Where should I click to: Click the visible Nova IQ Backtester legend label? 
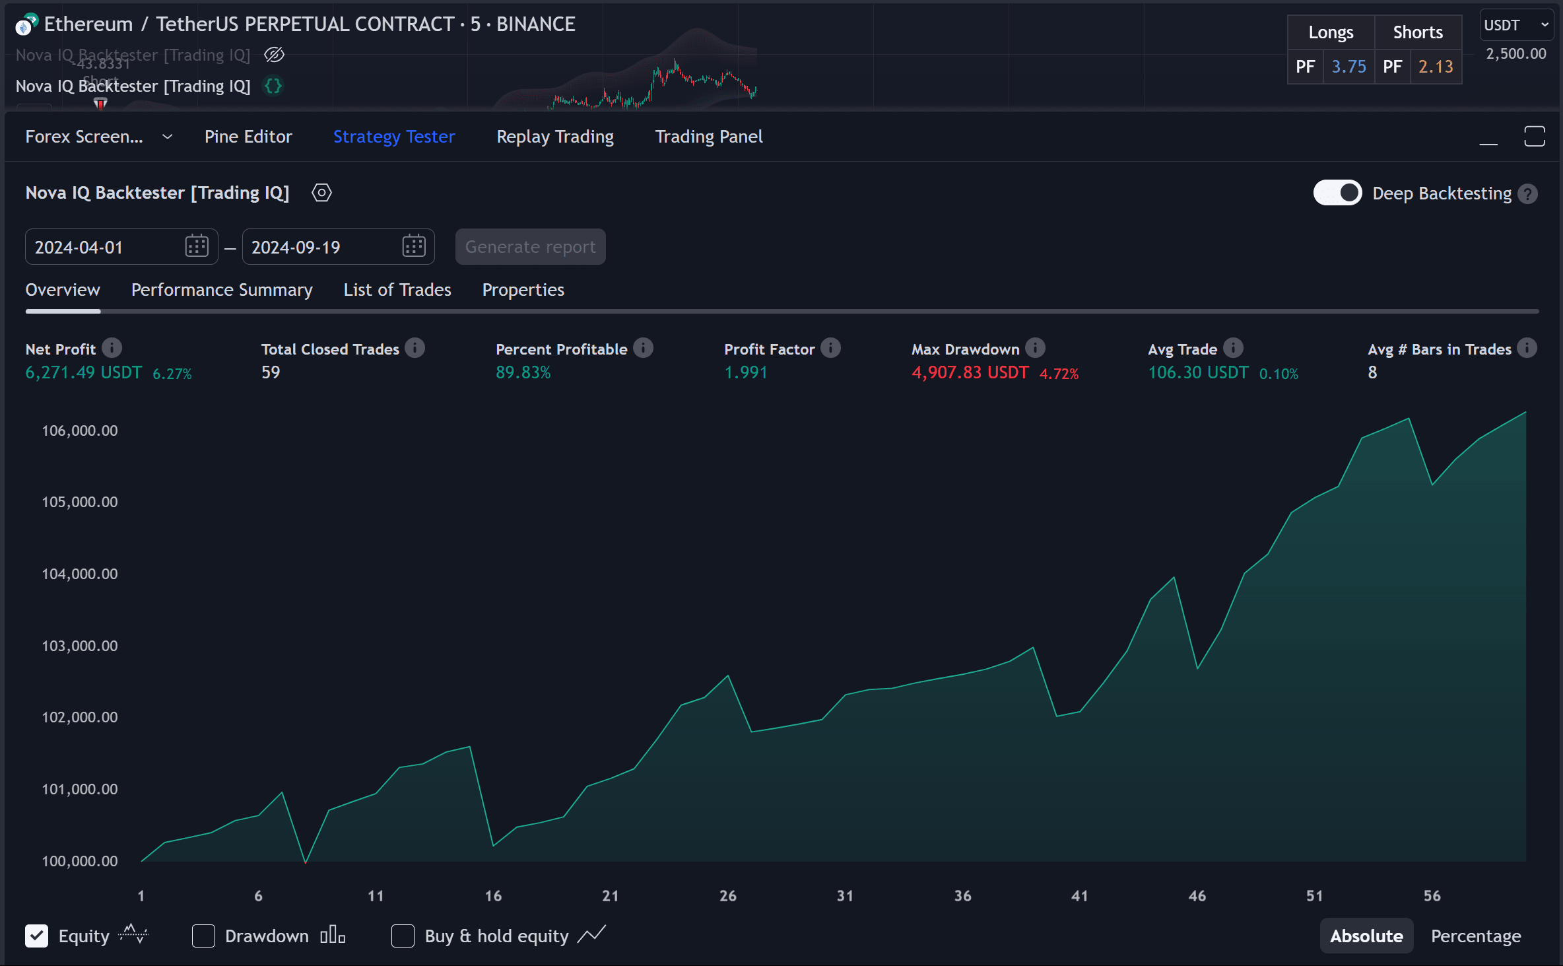pyautogui.click(x=133, y=86)
